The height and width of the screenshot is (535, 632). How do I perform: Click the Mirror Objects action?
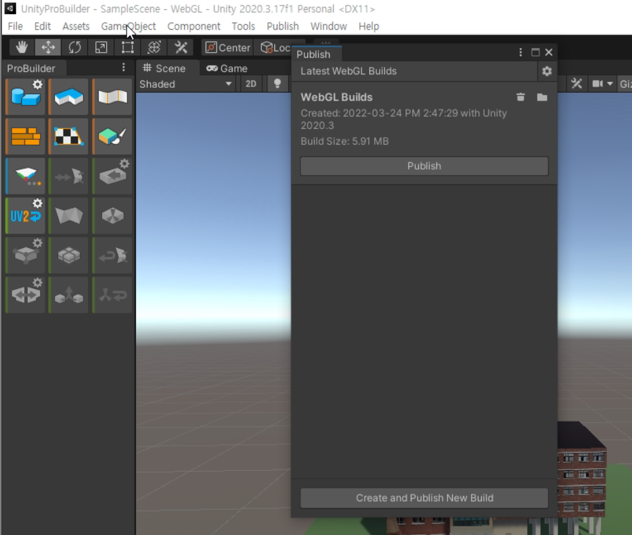(x=25, y=295)
